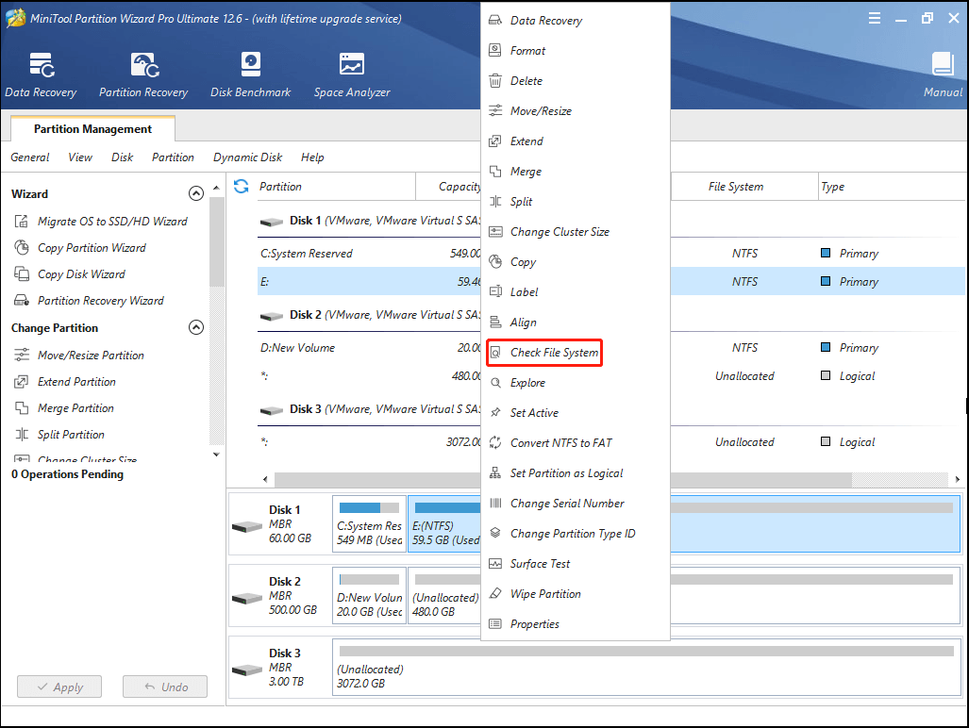The height and width of the screenshot is (728, 969).
Task: Open the Disk menu
Action: point(121,157)
